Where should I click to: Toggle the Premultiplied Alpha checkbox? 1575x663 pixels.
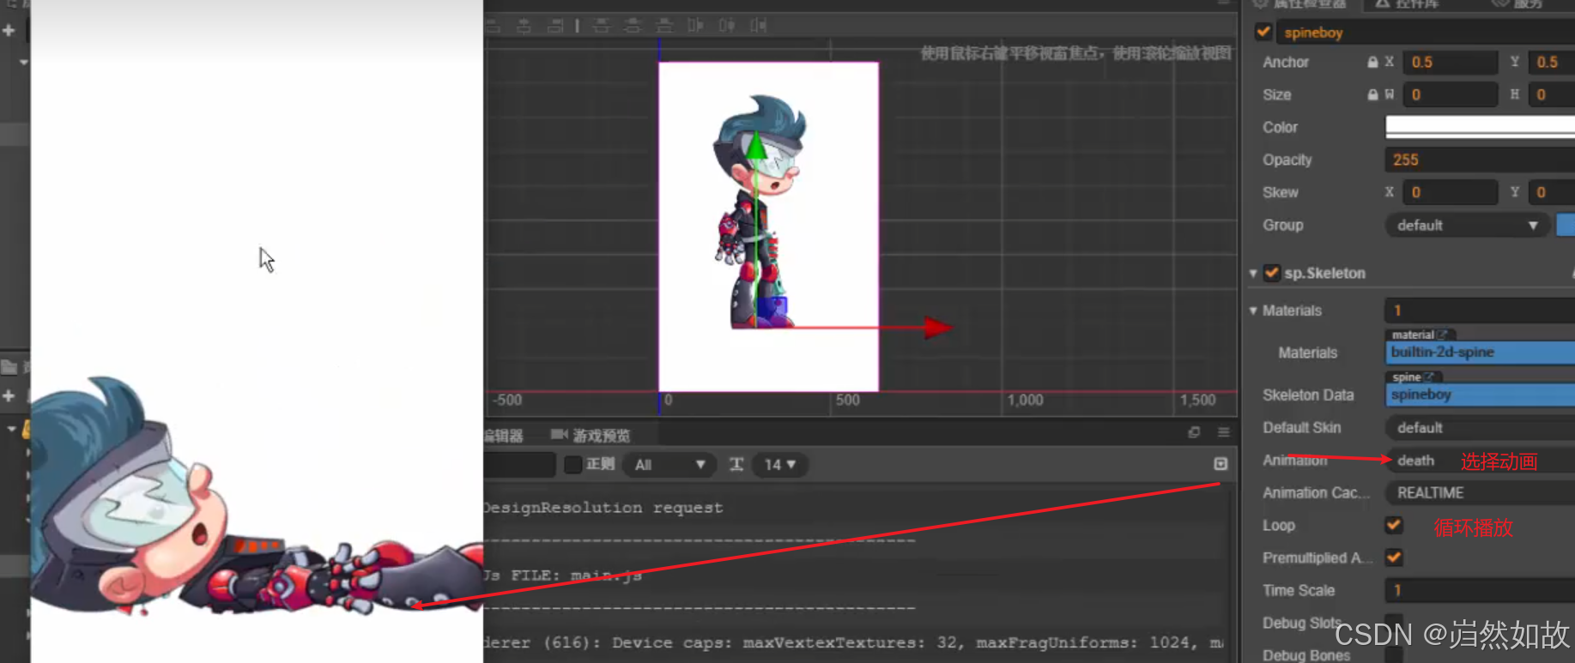(1394, 558)
